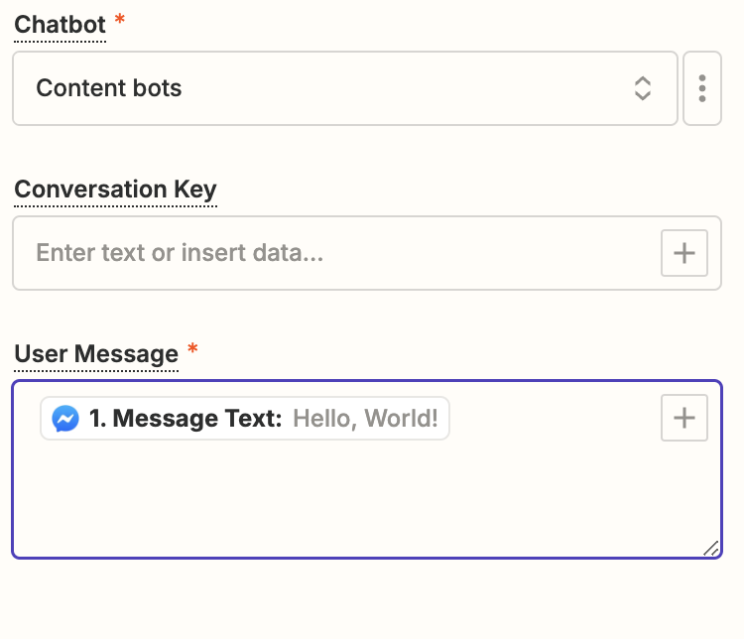This screenshot has width=744, height=639.
Task: Click the plus icon in Conversation Key field
Action: [683, 253]
